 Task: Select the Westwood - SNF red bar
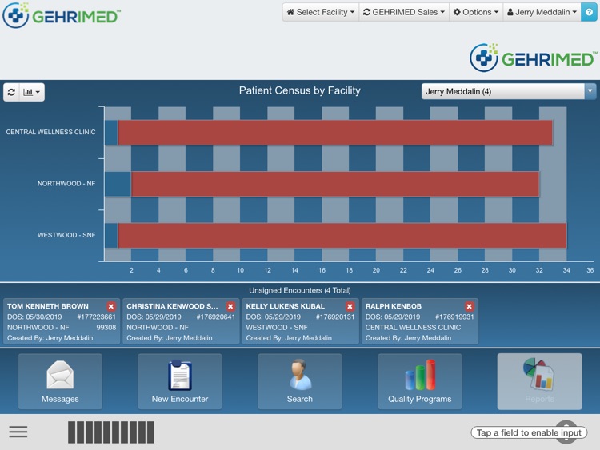click(342, 236)
